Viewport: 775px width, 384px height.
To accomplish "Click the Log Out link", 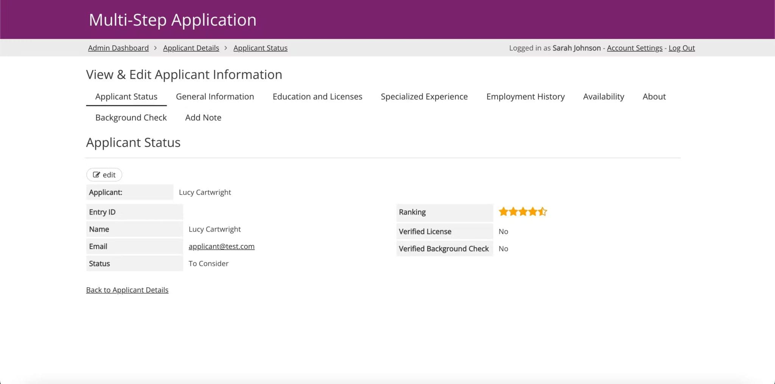I will tap(682, 48).
